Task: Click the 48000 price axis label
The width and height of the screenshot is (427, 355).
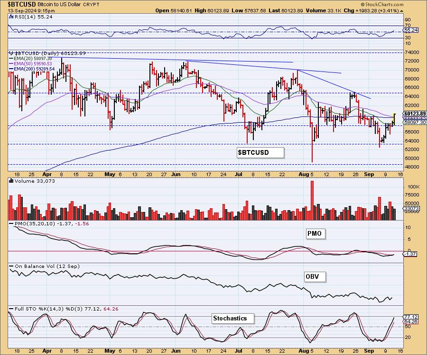Action: click(412, 167)
